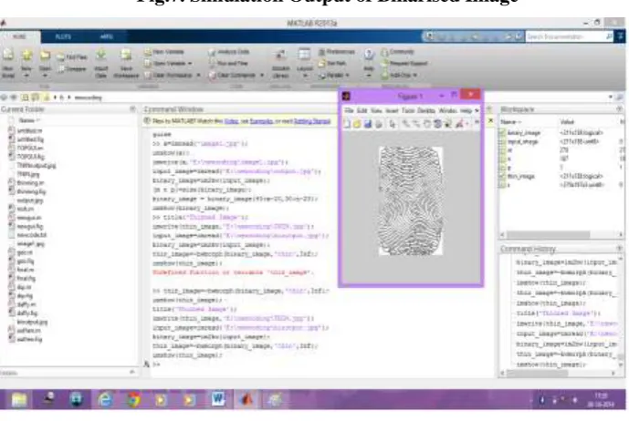Select binary_image in the Workspace
The height and width of the screenshot is (421, 629).
coord(523,133)
